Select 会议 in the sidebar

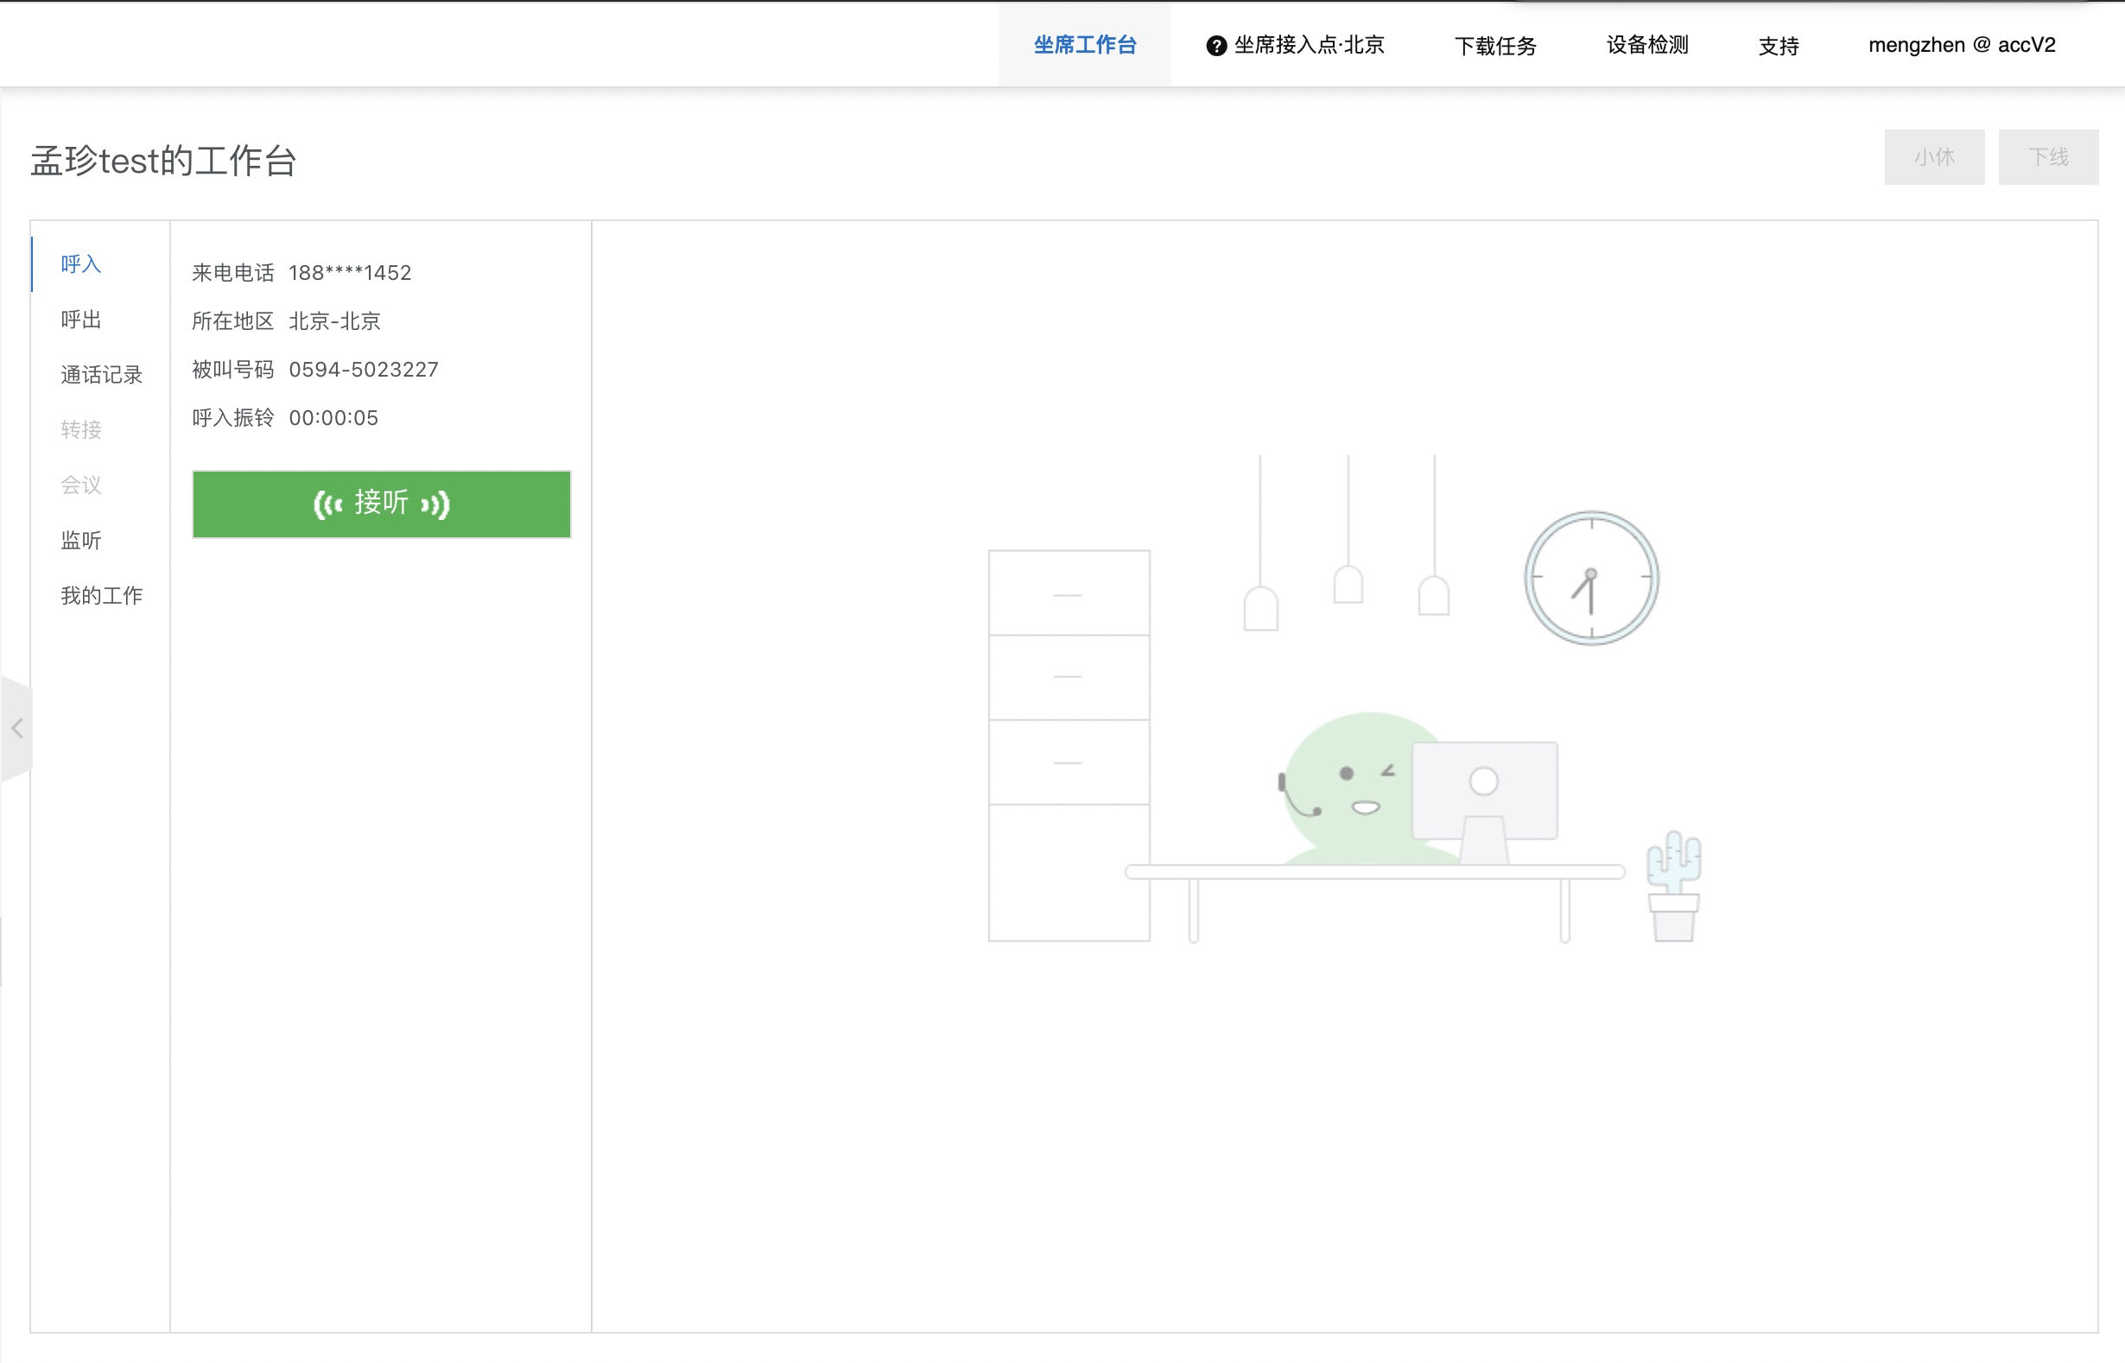click(x=80, y=484)
